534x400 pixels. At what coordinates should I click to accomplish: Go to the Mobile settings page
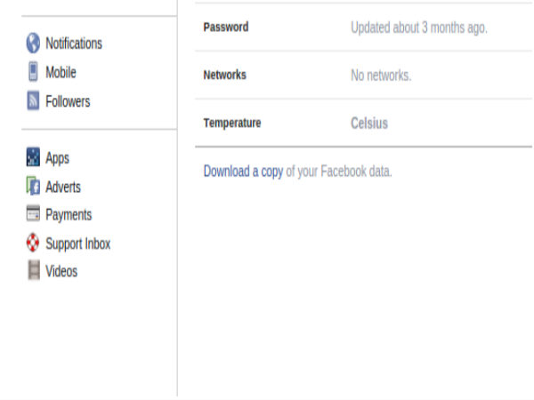tap(61, 72)
